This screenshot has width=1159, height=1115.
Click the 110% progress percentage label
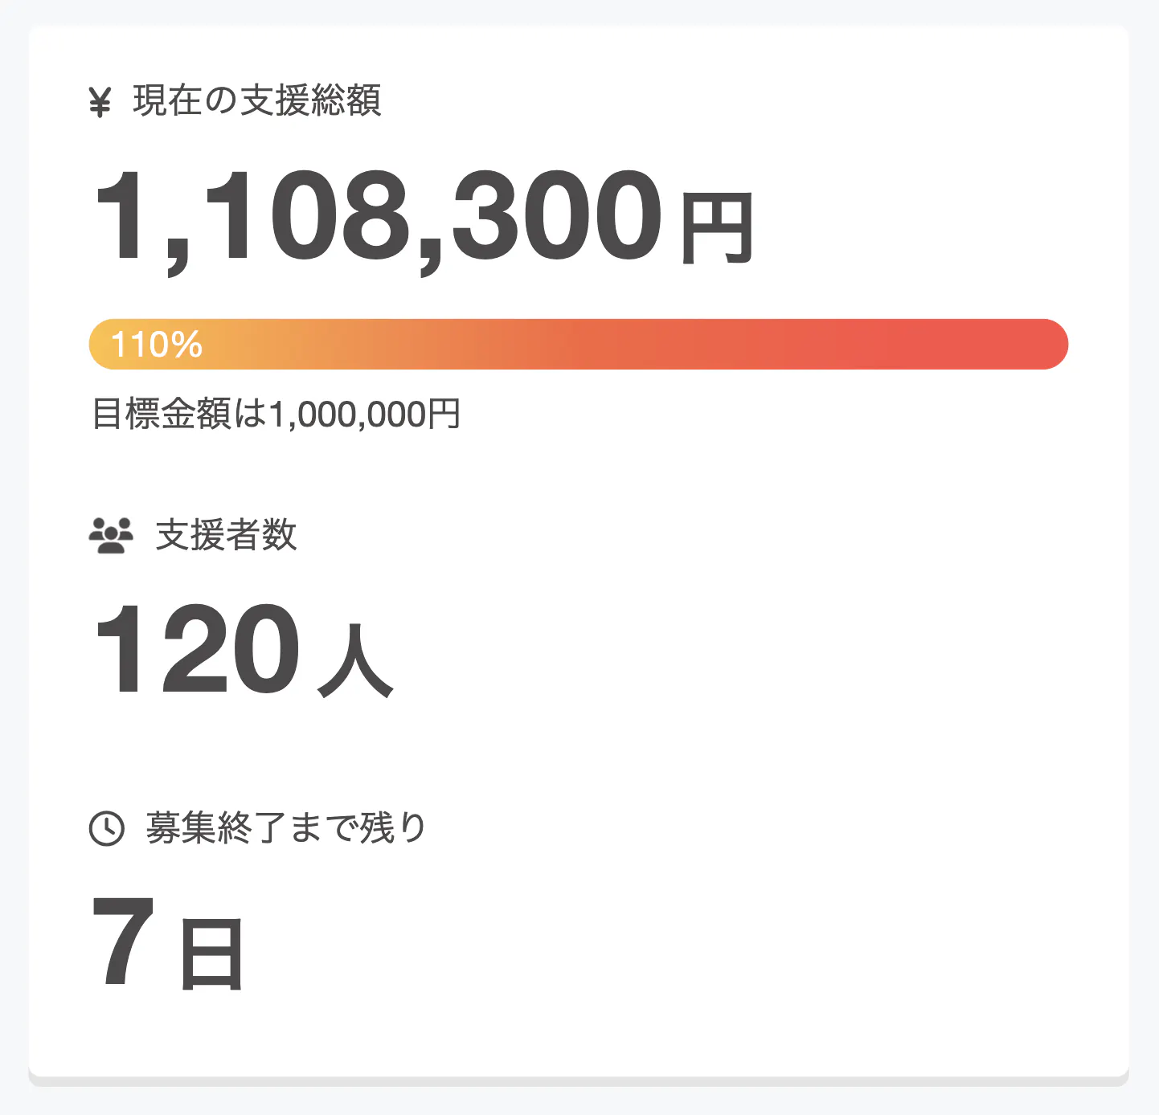coord(157,345)
